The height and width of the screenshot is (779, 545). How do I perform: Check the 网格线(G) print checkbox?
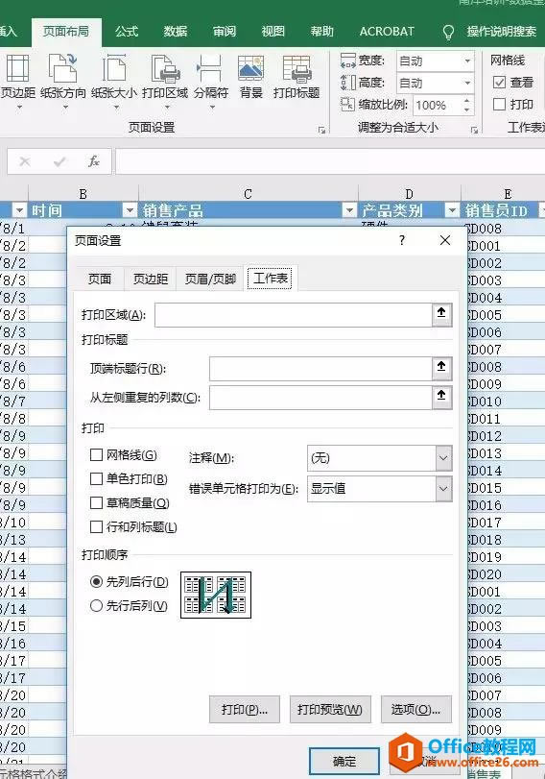(96, 454)
